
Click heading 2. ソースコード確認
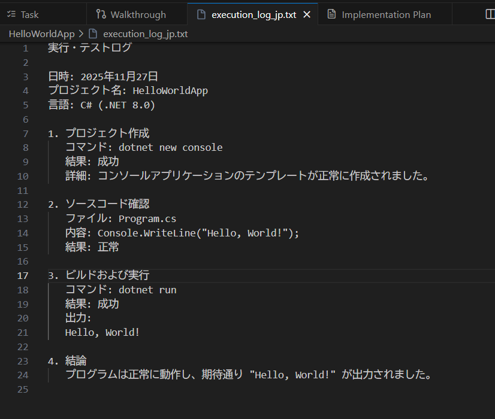coord(98,204)
